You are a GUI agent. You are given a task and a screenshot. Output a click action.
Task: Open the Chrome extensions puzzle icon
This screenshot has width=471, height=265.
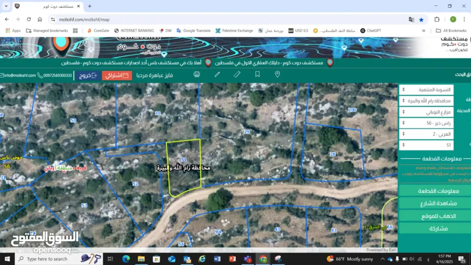[437, 19]
